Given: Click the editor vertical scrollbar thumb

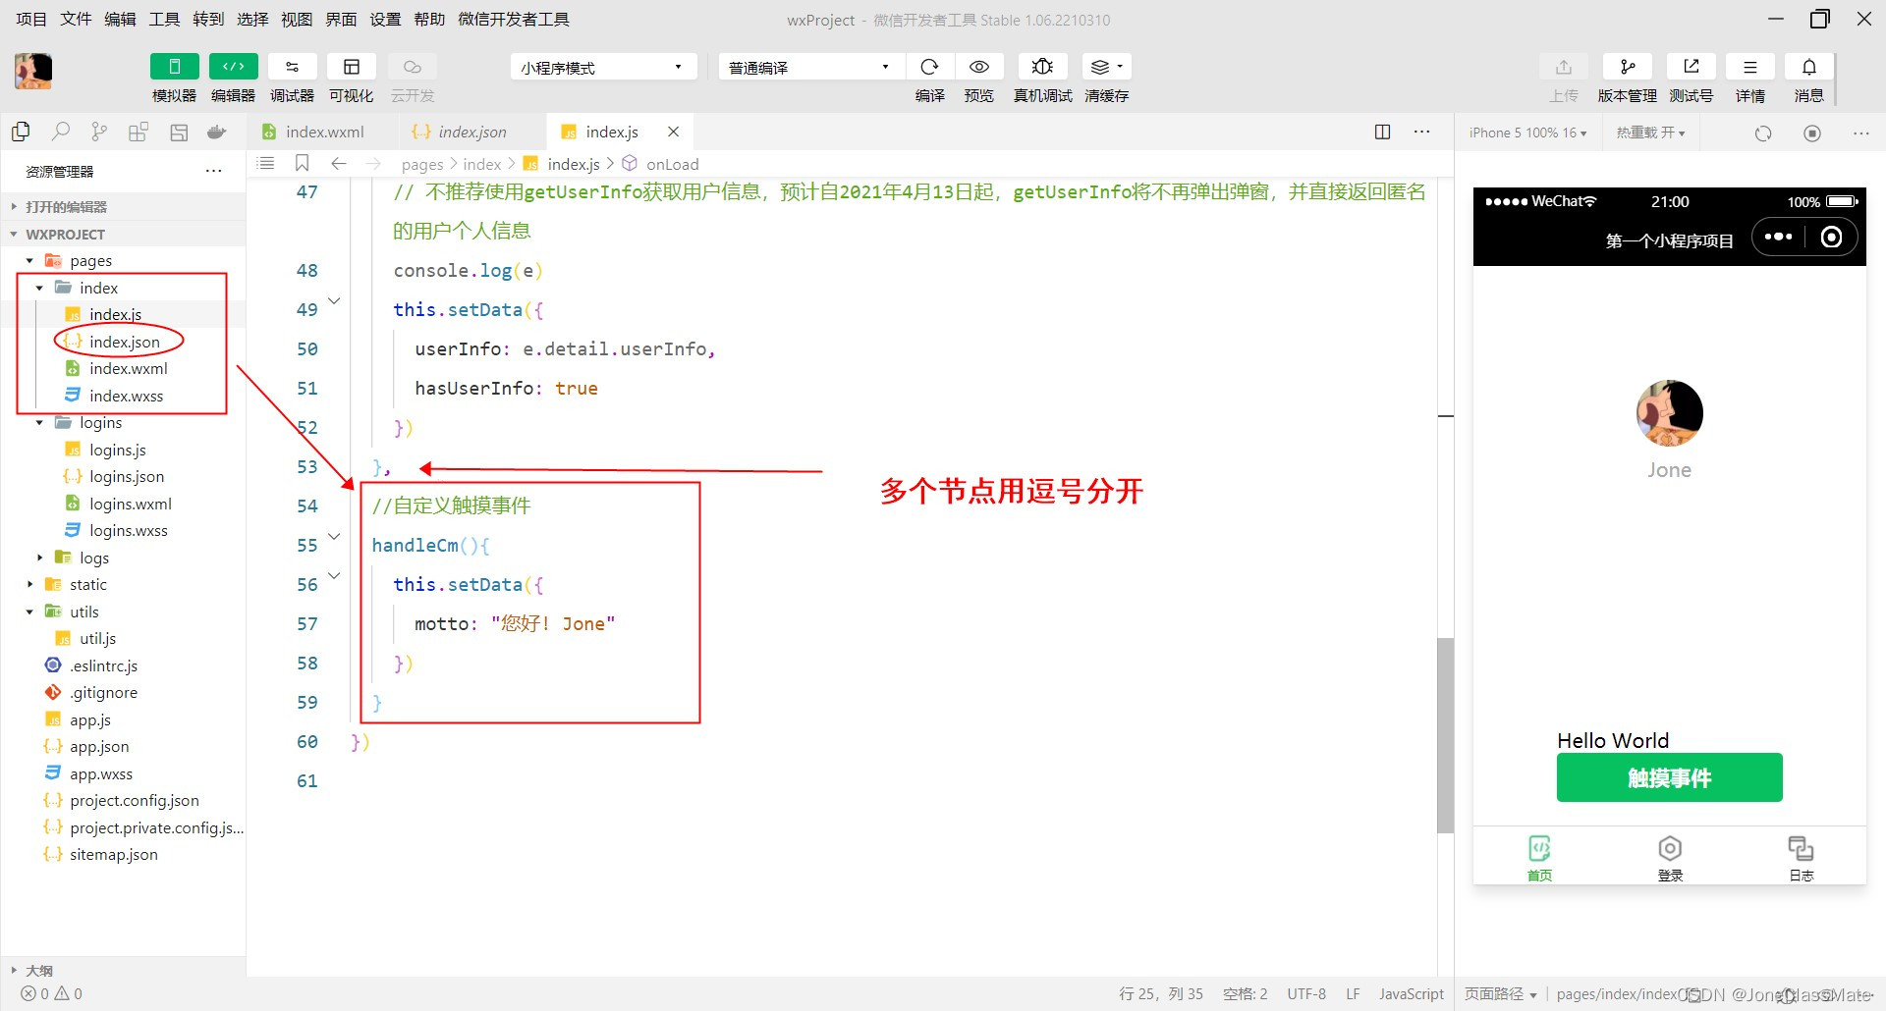Looking at the screenshot, I should 1445,735.
